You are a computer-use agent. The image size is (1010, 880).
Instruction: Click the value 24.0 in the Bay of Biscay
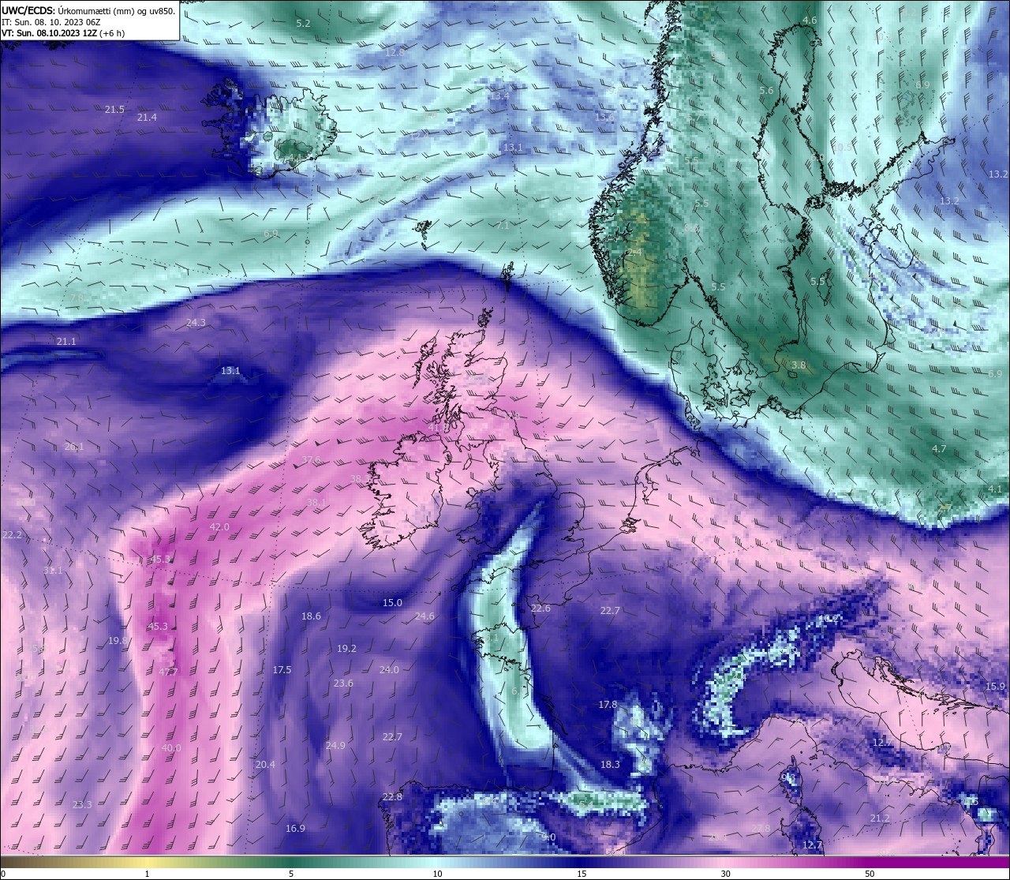389,669
